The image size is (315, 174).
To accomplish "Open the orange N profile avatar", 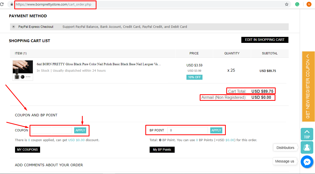I will point(309,4).
